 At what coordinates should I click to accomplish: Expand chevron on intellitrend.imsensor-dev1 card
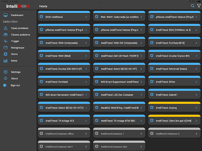pos(86,147)
